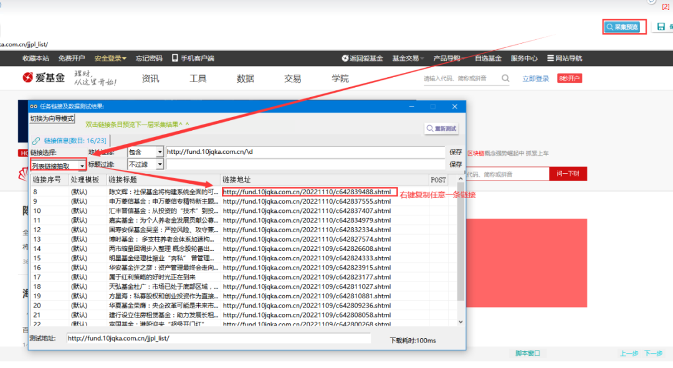Click the 处理模板 column header
The width and height of the screenshot is (673, 368).
coord(88,180)
